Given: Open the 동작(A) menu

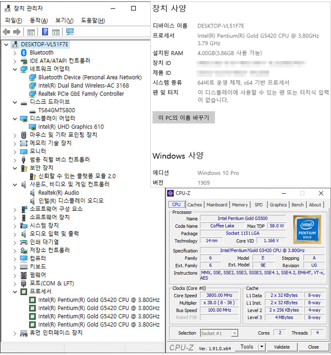Looking at the screenshot, I should (39, 21).
